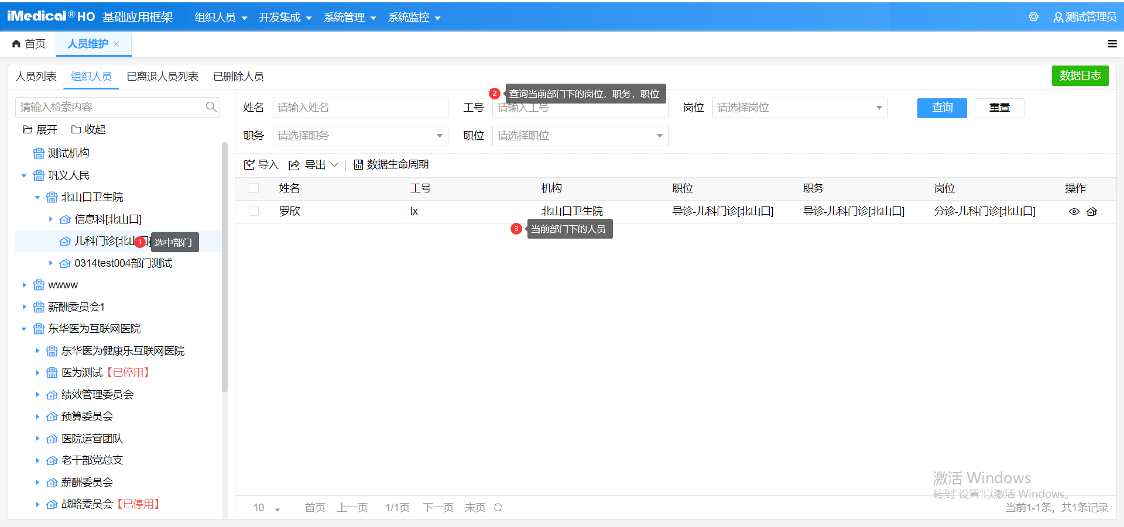This screenshot has height=527, width=1124.
Task: Open 数据生命周期 data lifecycle
Action: tap(391, 165)
